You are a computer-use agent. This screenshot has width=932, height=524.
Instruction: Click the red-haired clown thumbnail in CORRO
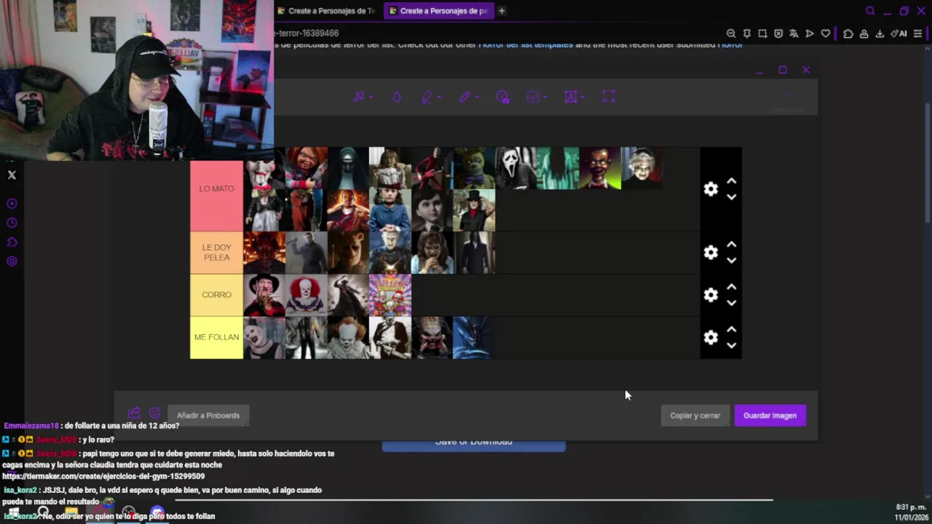click(x=306, y=295)
